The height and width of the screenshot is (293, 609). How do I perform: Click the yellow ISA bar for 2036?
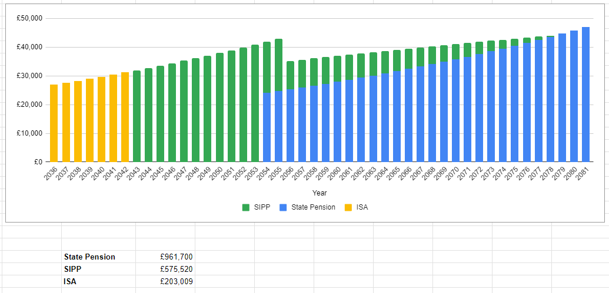click(x=54, y=123)
